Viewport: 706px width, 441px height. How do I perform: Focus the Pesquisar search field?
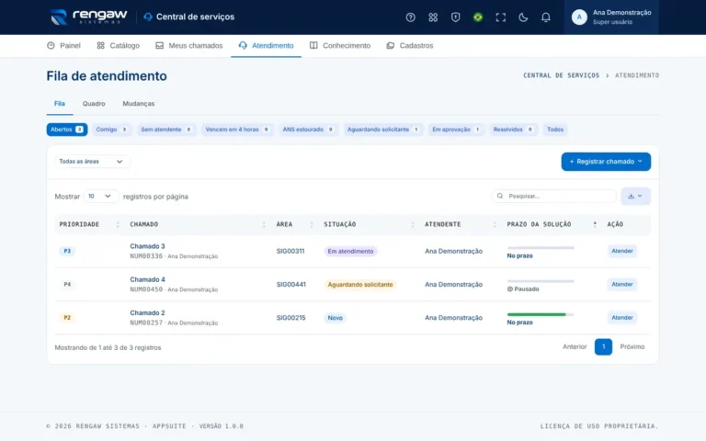(553, 197)
